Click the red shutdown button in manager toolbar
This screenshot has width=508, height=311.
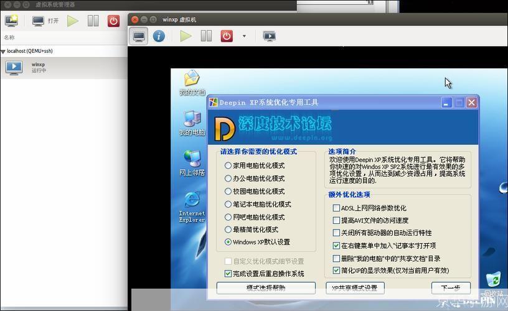(x=113, y=21)
